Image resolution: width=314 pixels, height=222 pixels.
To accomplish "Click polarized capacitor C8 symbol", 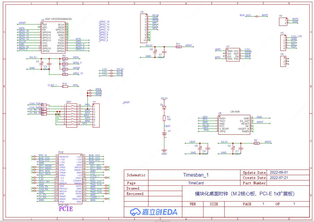I will [156, 52].
